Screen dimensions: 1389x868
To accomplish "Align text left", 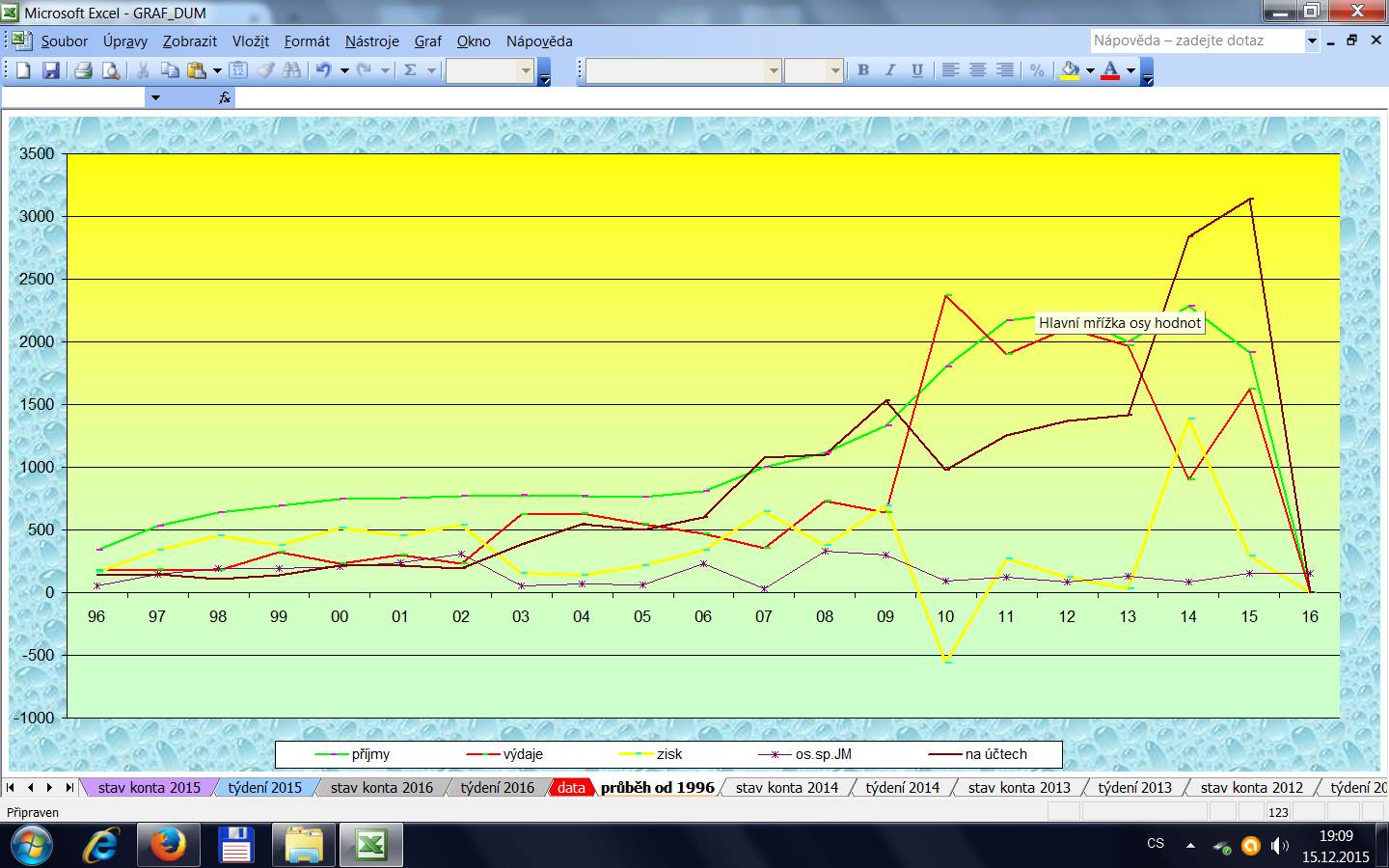I will (x=950, y=70).
